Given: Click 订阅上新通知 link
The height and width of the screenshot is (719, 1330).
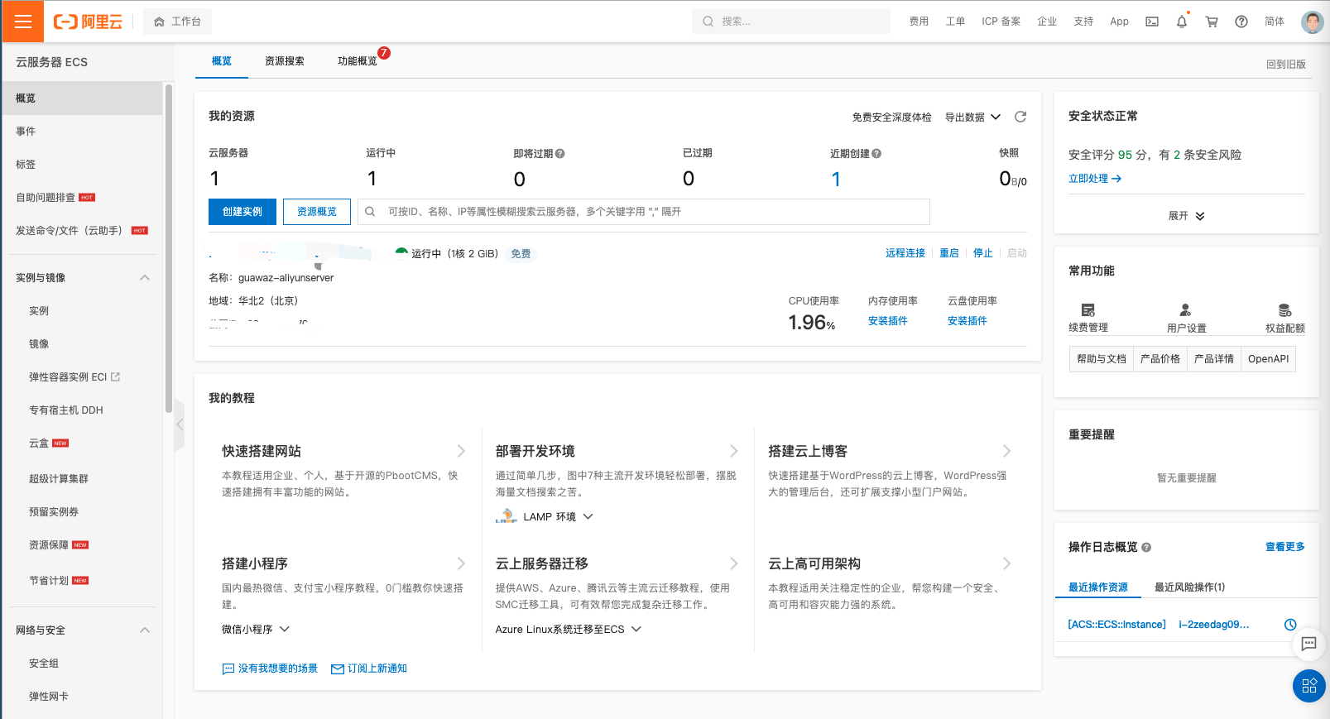Looking at the screenshot, I should 369,669.
